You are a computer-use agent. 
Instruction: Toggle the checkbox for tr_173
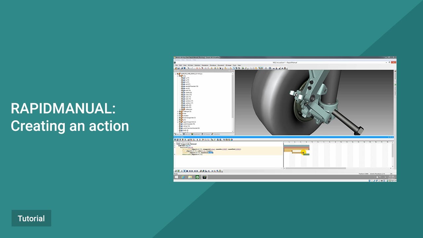pyautogui.click(x=182, y=78)
